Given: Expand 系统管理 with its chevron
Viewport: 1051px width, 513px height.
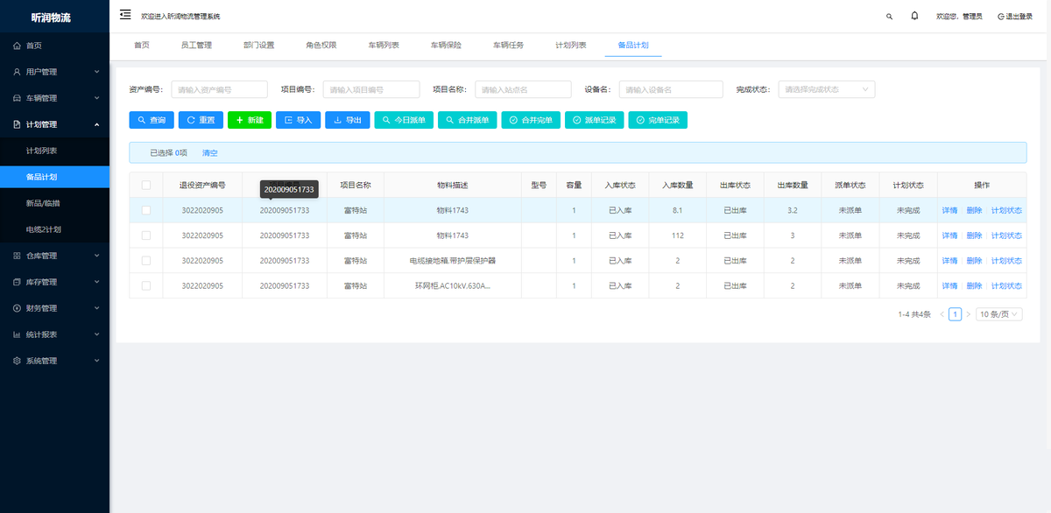Looking at the screenshot, I should tap(96, 361).
